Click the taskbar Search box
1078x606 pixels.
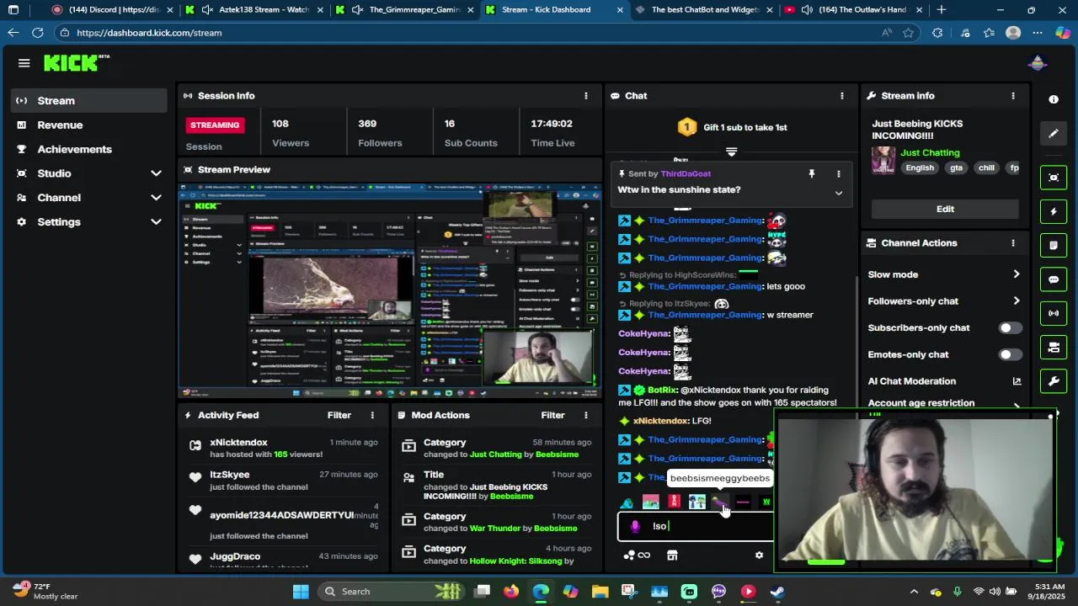tap(391, 591)
